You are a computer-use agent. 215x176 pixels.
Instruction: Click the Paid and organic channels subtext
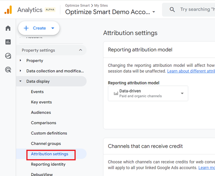tap(141, 96)
